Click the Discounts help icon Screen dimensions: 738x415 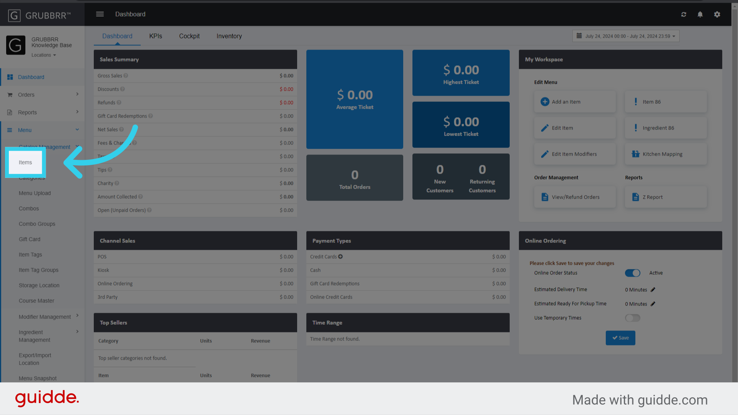[123, 89]
